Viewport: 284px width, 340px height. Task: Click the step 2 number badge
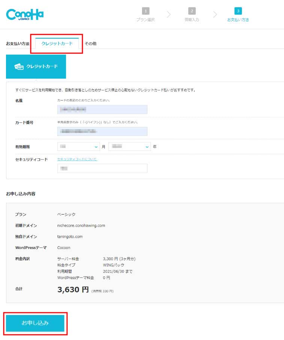(x=191, y=11)
